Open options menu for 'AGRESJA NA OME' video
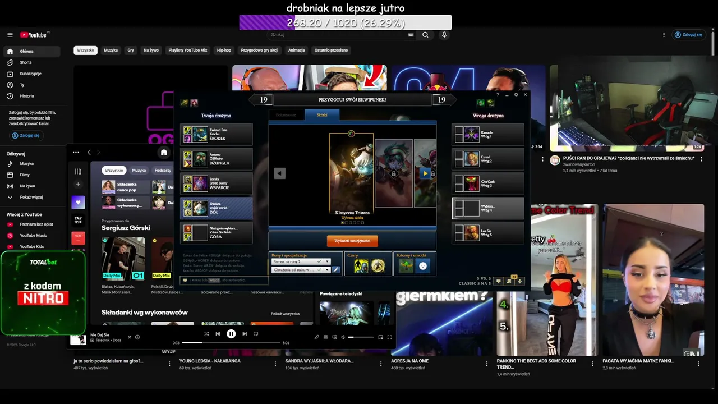718x404 pixels. (486, 364)
